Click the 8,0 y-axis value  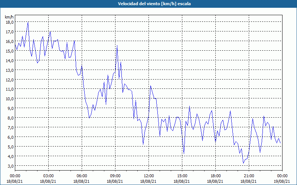10,118
